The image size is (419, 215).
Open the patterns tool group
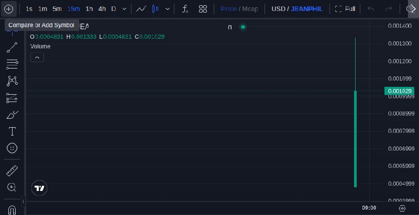(12, 81)
